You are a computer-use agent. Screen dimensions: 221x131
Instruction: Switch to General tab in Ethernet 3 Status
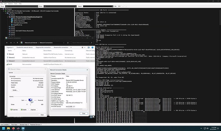(11, 73)
